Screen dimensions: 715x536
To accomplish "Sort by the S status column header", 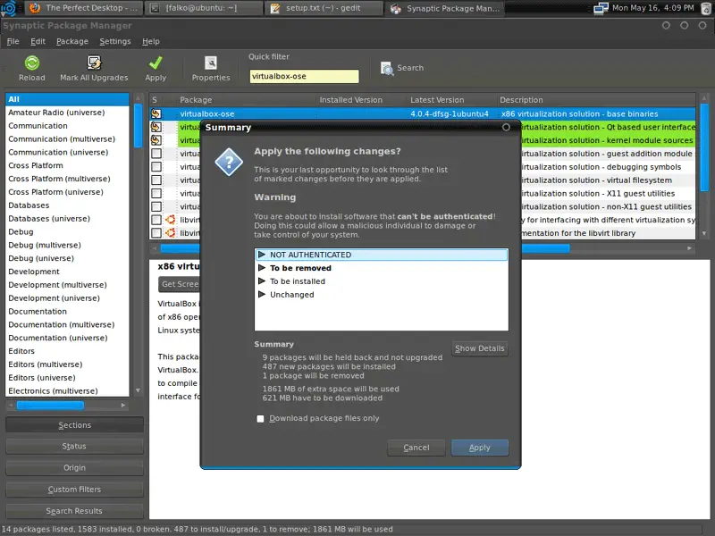I will pos(156,100).
